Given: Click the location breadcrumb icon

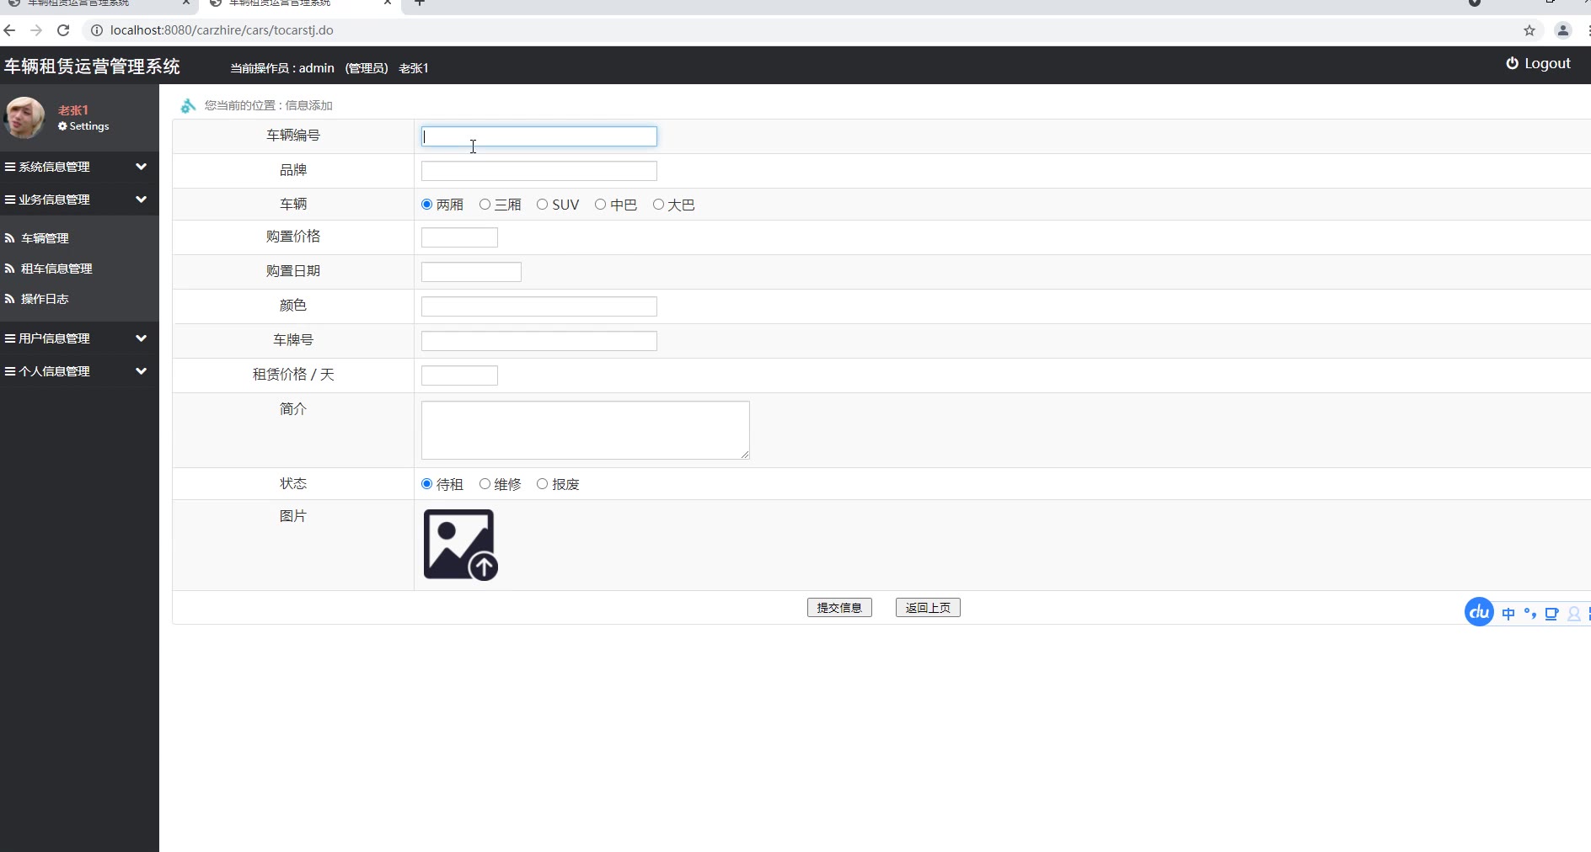Looking at the screenshot, I should [x=188, y=105].
